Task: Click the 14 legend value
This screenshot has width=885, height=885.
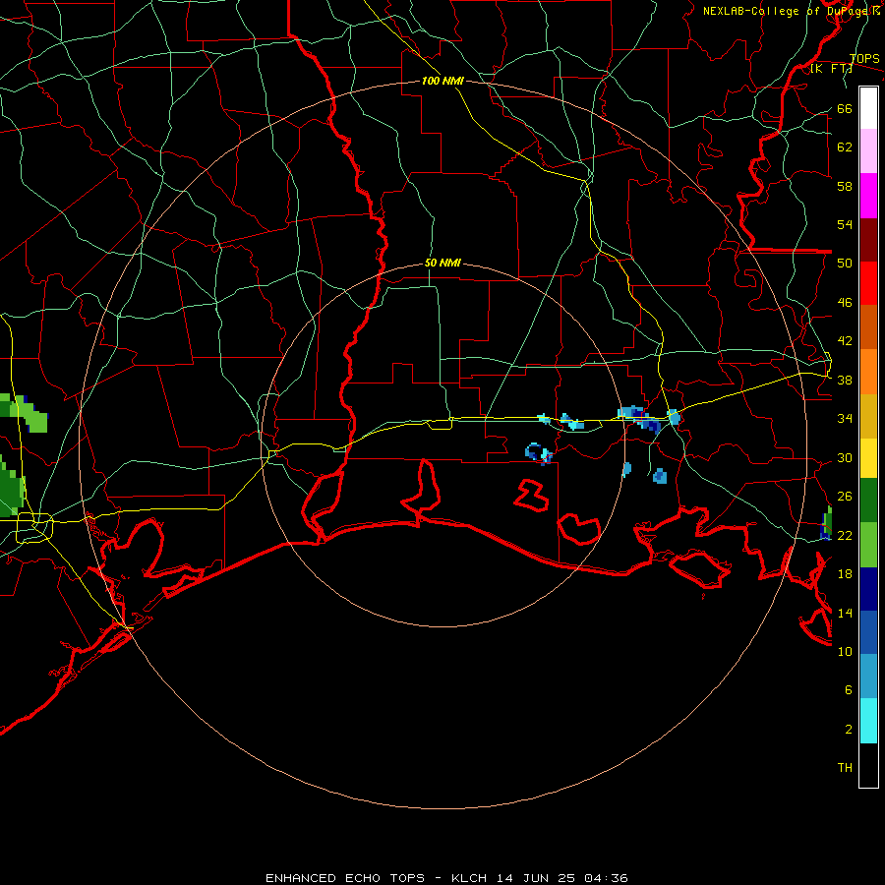Action: point(845,613)
